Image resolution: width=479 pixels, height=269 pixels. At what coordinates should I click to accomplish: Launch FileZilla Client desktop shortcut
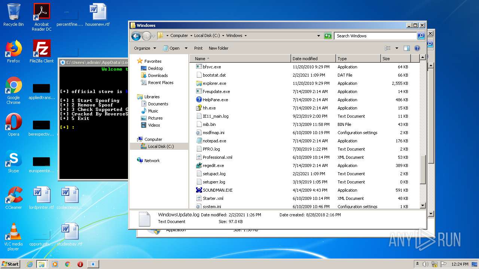(42, 52)
